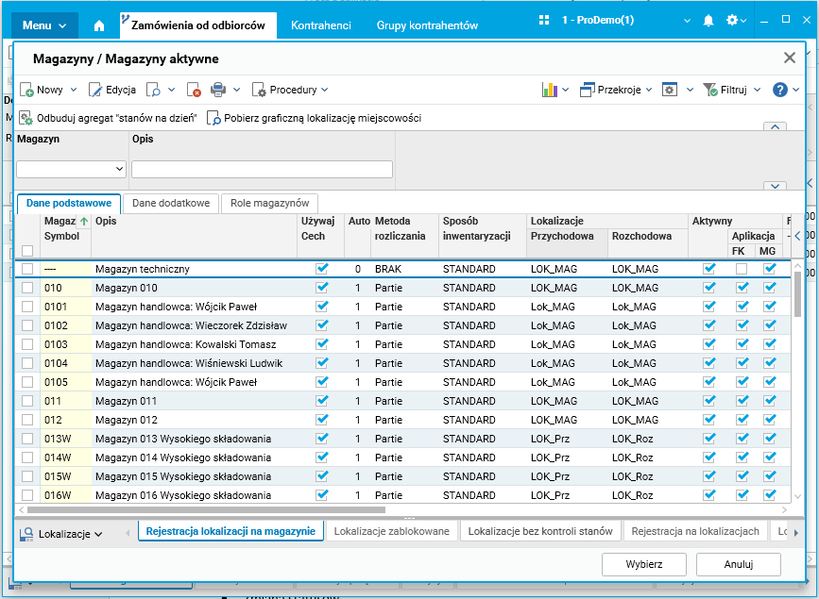This screenshot has height=599, width=819.
Task: Click into the Opis filter text field
Action: pyautogui.click(x=262, y=169)
